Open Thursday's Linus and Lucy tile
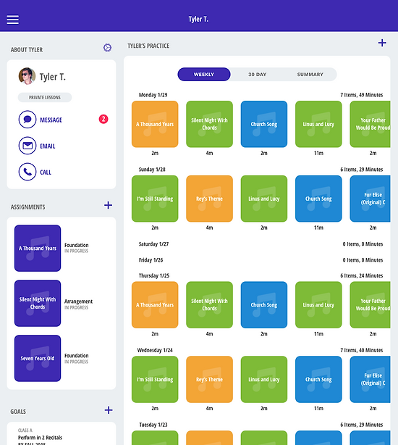This screenshot has height=445, width=398. pyautogui.click(x=318, y=305)
